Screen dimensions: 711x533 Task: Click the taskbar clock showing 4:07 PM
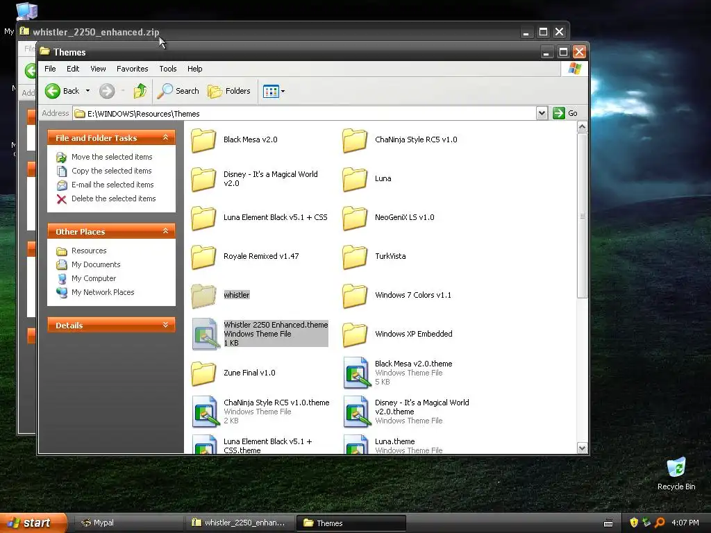click(x=685, y=523)
